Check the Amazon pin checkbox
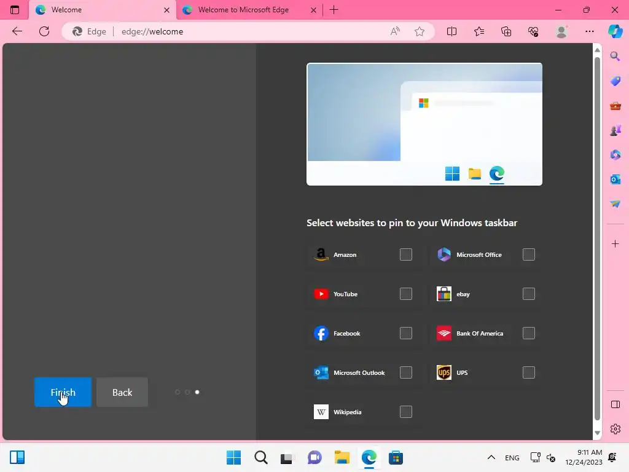Viewport: 629px width, 472px height. pos(406,254)
